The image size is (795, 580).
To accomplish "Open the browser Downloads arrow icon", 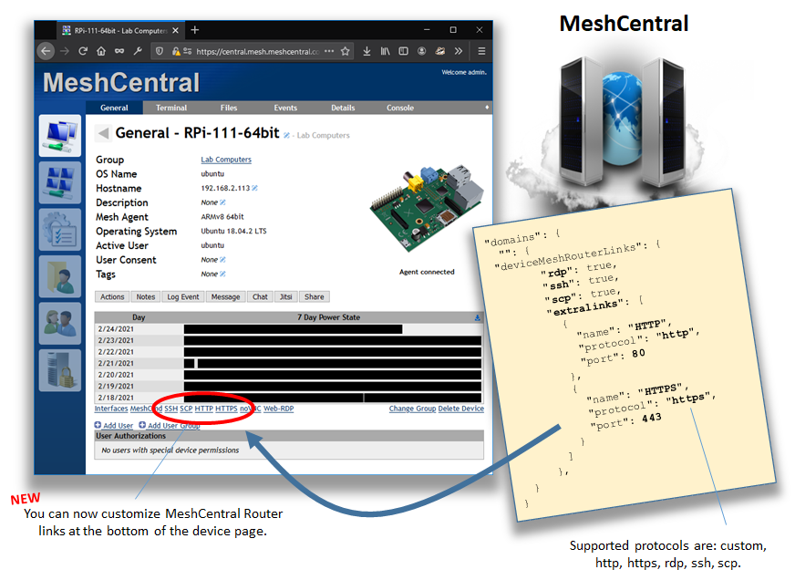I will click(x=366, y=51).
